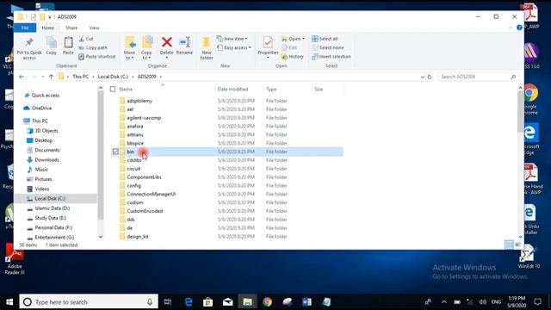Viewport: 551px width, 310px height.
Task: Click the History button in ribbon
Action: (x=293, y=57)
